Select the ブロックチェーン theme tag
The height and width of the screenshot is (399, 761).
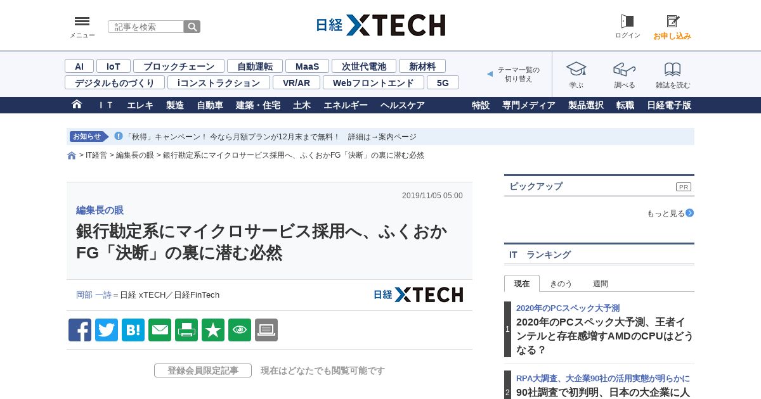coord(179,66)
